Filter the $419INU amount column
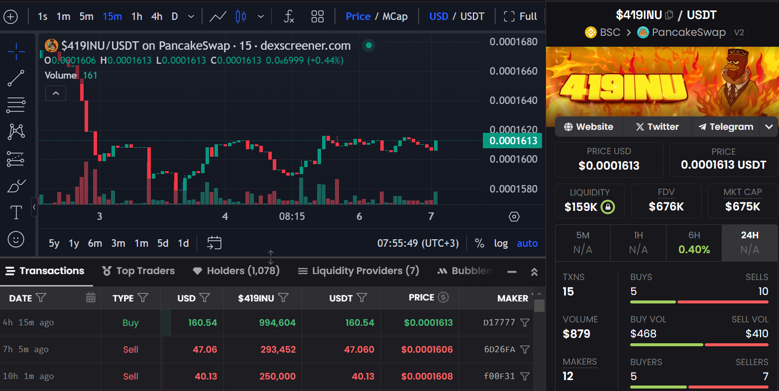The height and width of the screenshot is (391, 779). [x=283, y=297]
